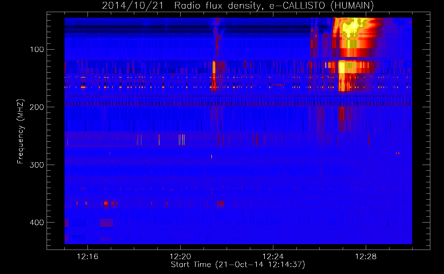Click the plot title 'Radio flux density, e-CALLISTO (HUMAIN)'
Image resolution: width=444 pixels, height=274 pixels.
point(274,5)
